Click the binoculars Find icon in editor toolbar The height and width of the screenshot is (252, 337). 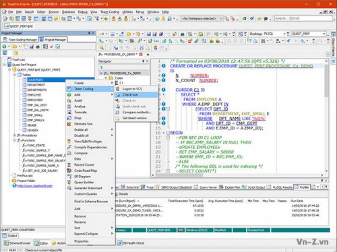pos(263,41)
